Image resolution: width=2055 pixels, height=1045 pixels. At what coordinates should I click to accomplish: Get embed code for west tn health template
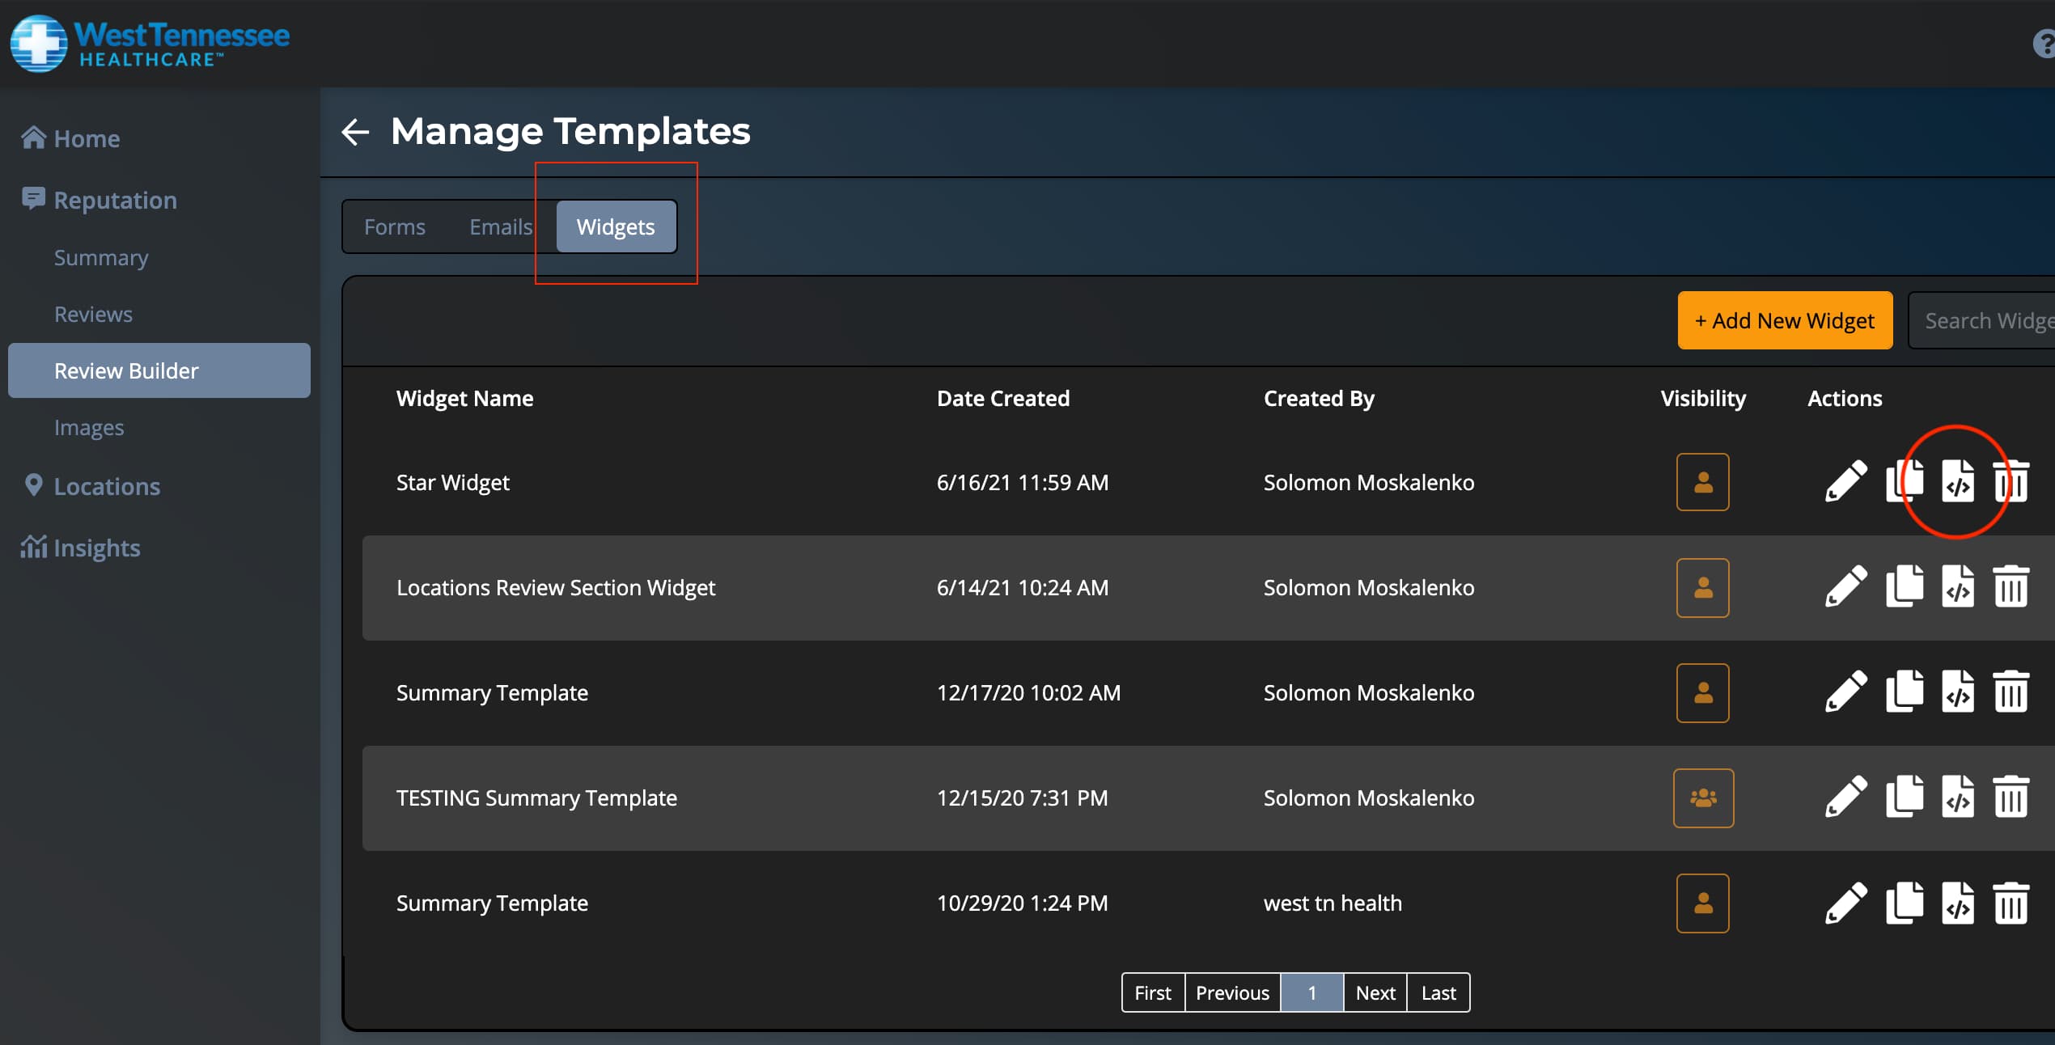tap(1957, 903)
